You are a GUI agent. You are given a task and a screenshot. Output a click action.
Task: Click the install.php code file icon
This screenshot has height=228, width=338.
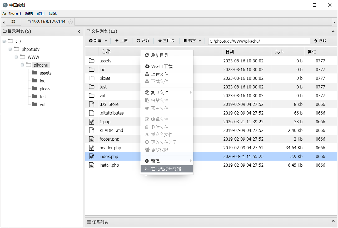click(x=92, y=165)
